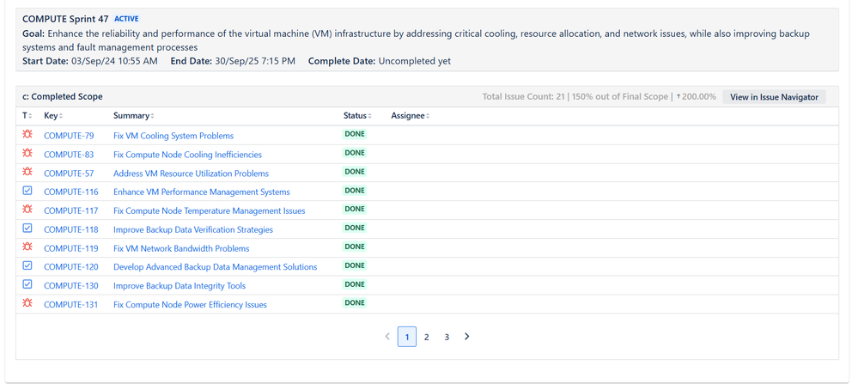The image size is (858, 384).
Task: Open the COMPUTE-130 issue key link
Action: point(71,285)
